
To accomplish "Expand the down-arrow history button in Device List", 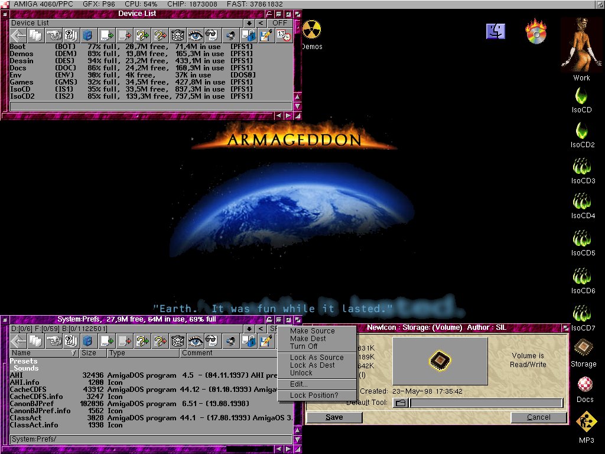I will (249, 23).
